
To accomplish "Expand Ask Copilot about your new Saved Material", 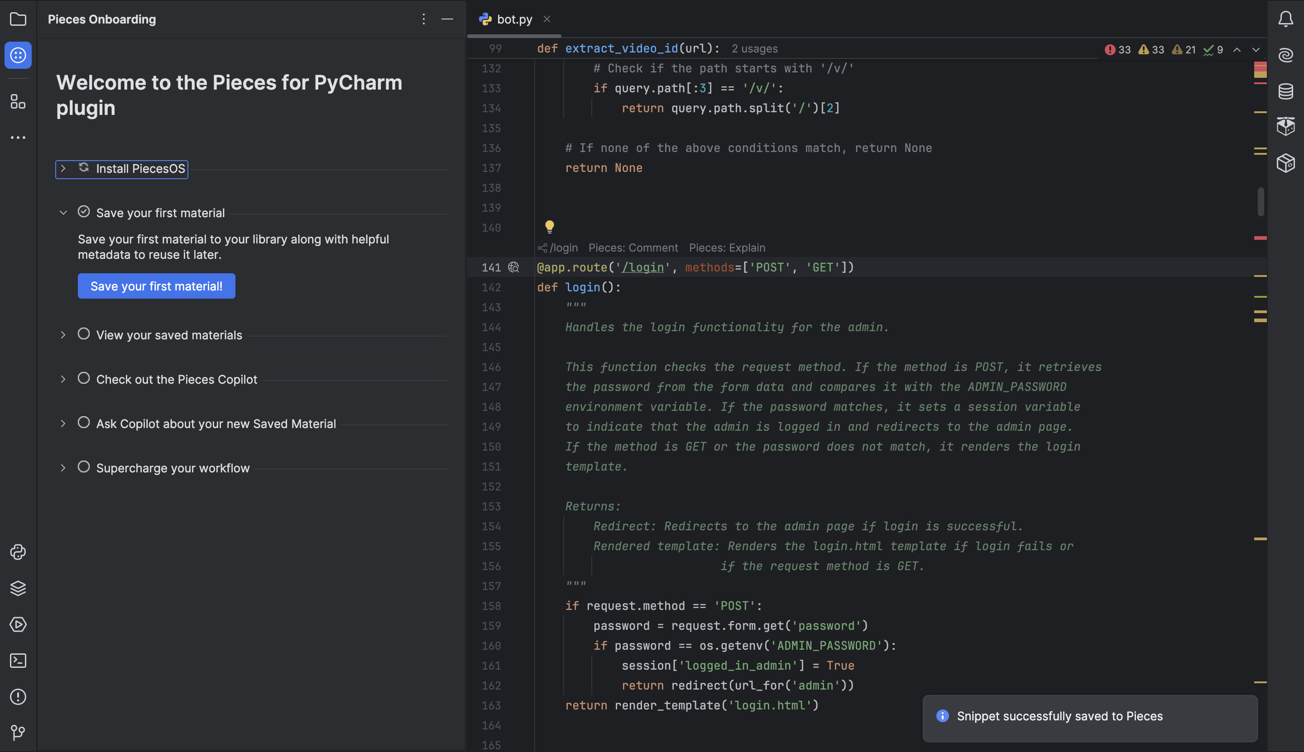I will [63, 424].
